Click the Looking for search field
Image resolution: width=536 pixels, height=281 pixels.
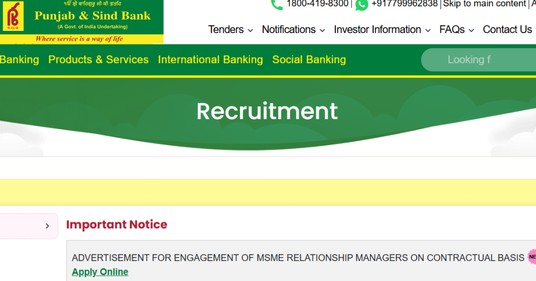(x=478, y=60)
